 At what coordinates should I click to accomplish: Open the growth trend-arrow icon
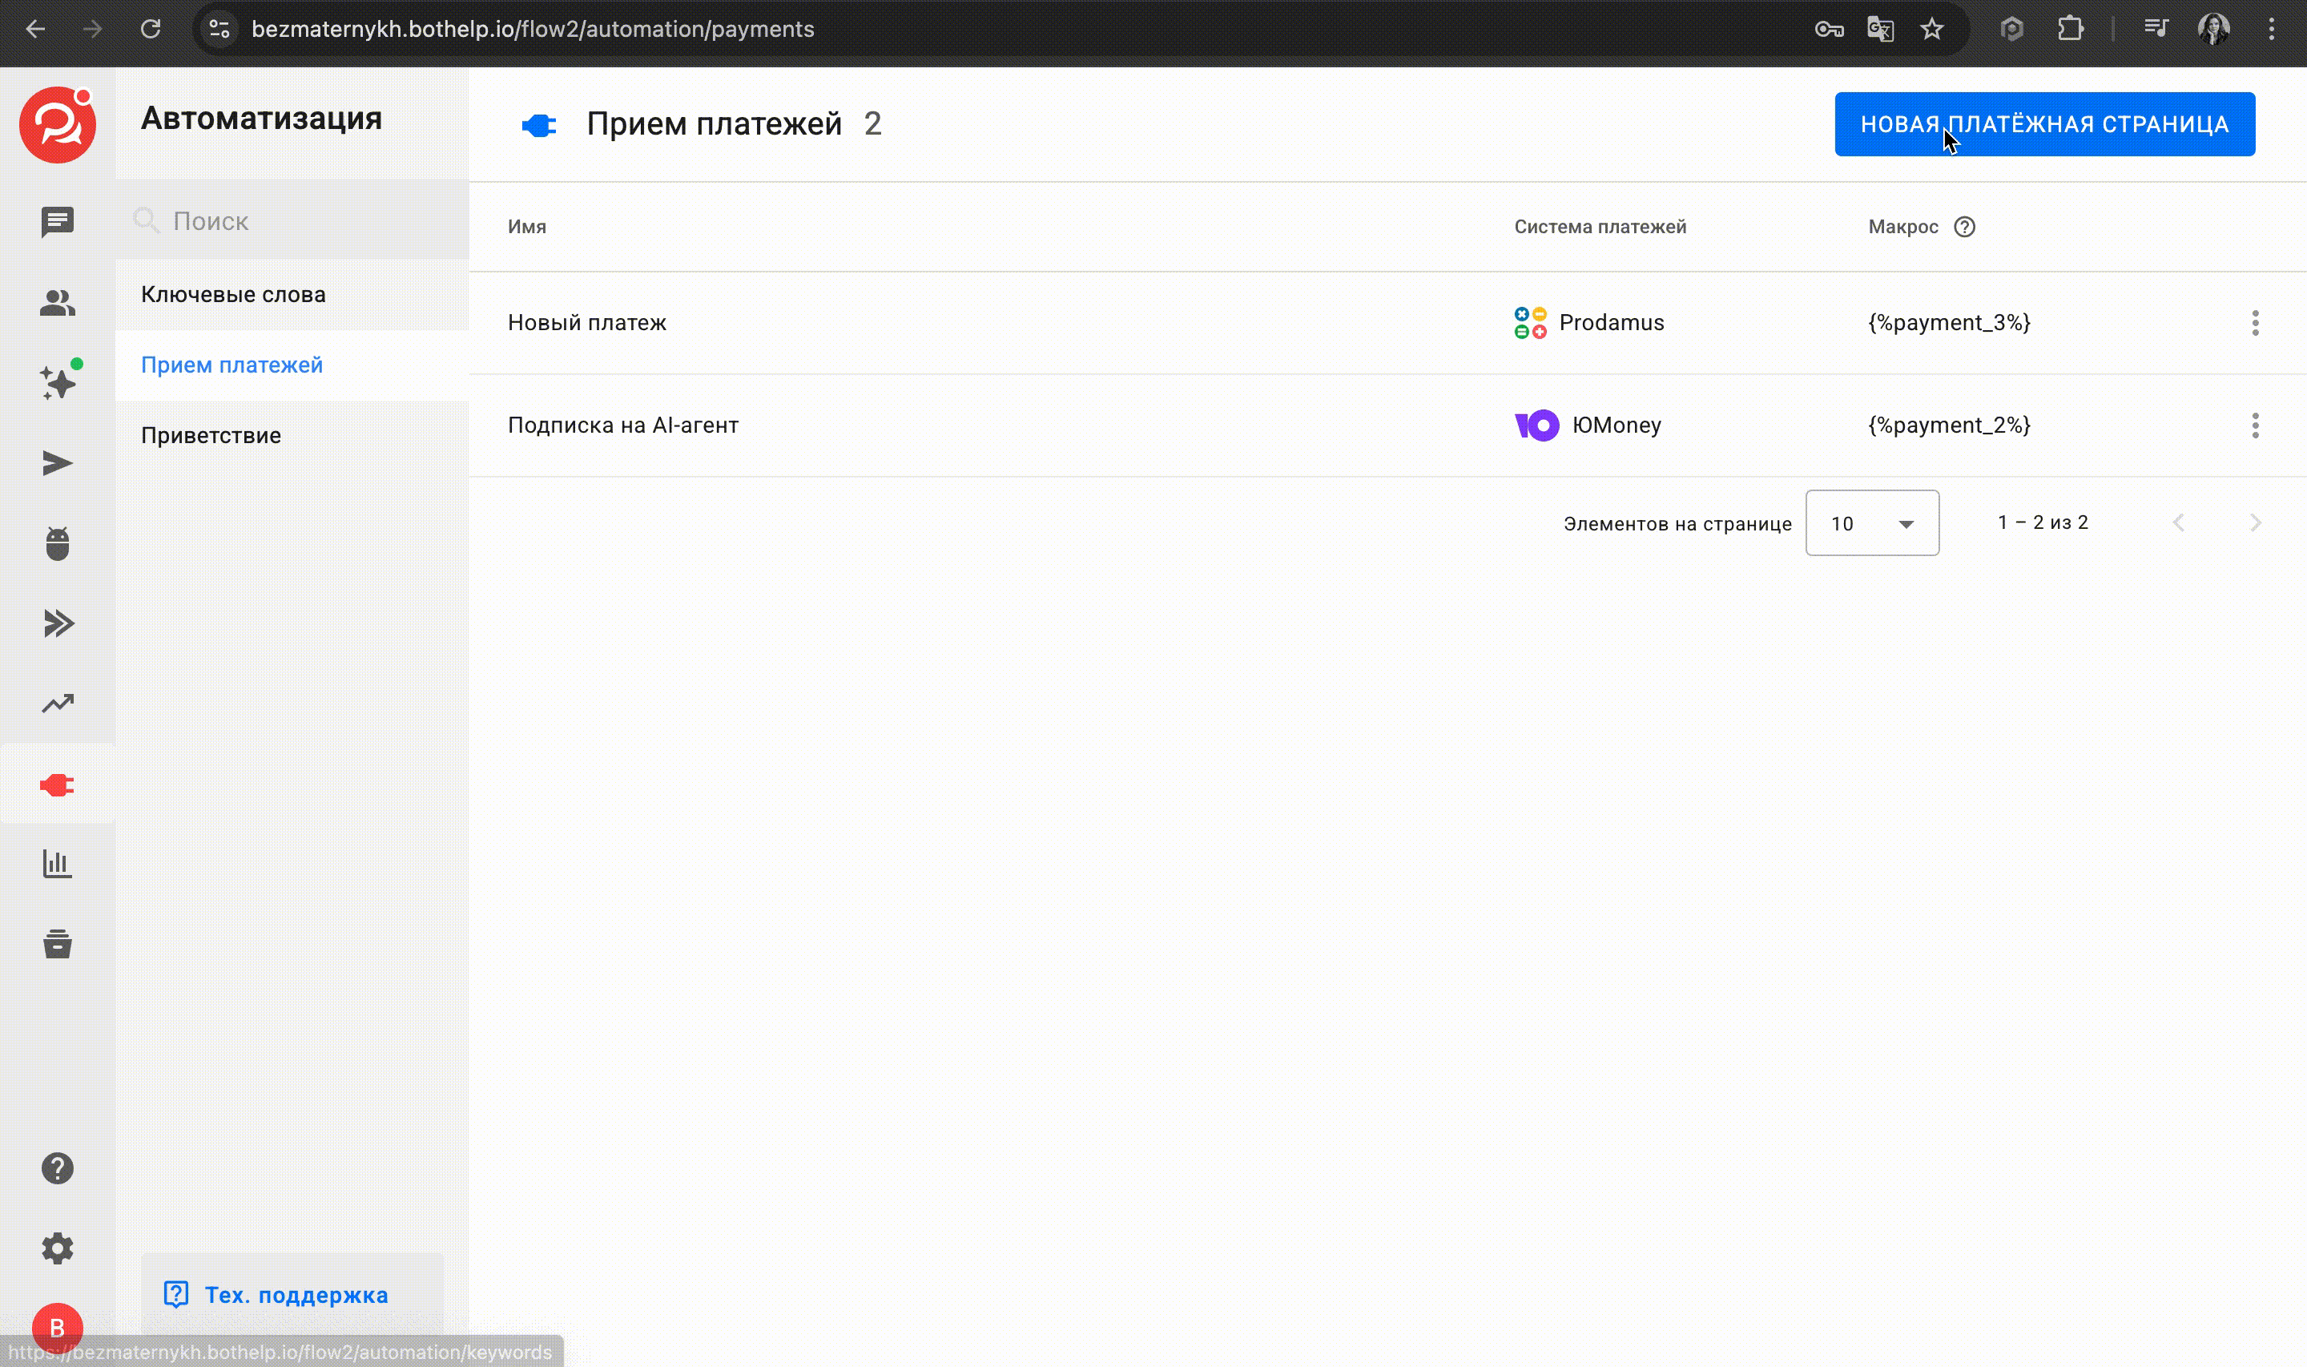click(57, 704)
